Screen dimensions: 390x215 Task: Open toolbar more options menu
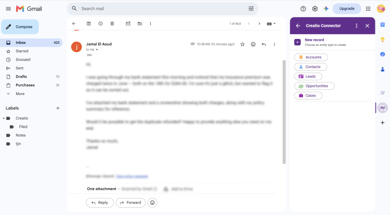pos(151,23)
